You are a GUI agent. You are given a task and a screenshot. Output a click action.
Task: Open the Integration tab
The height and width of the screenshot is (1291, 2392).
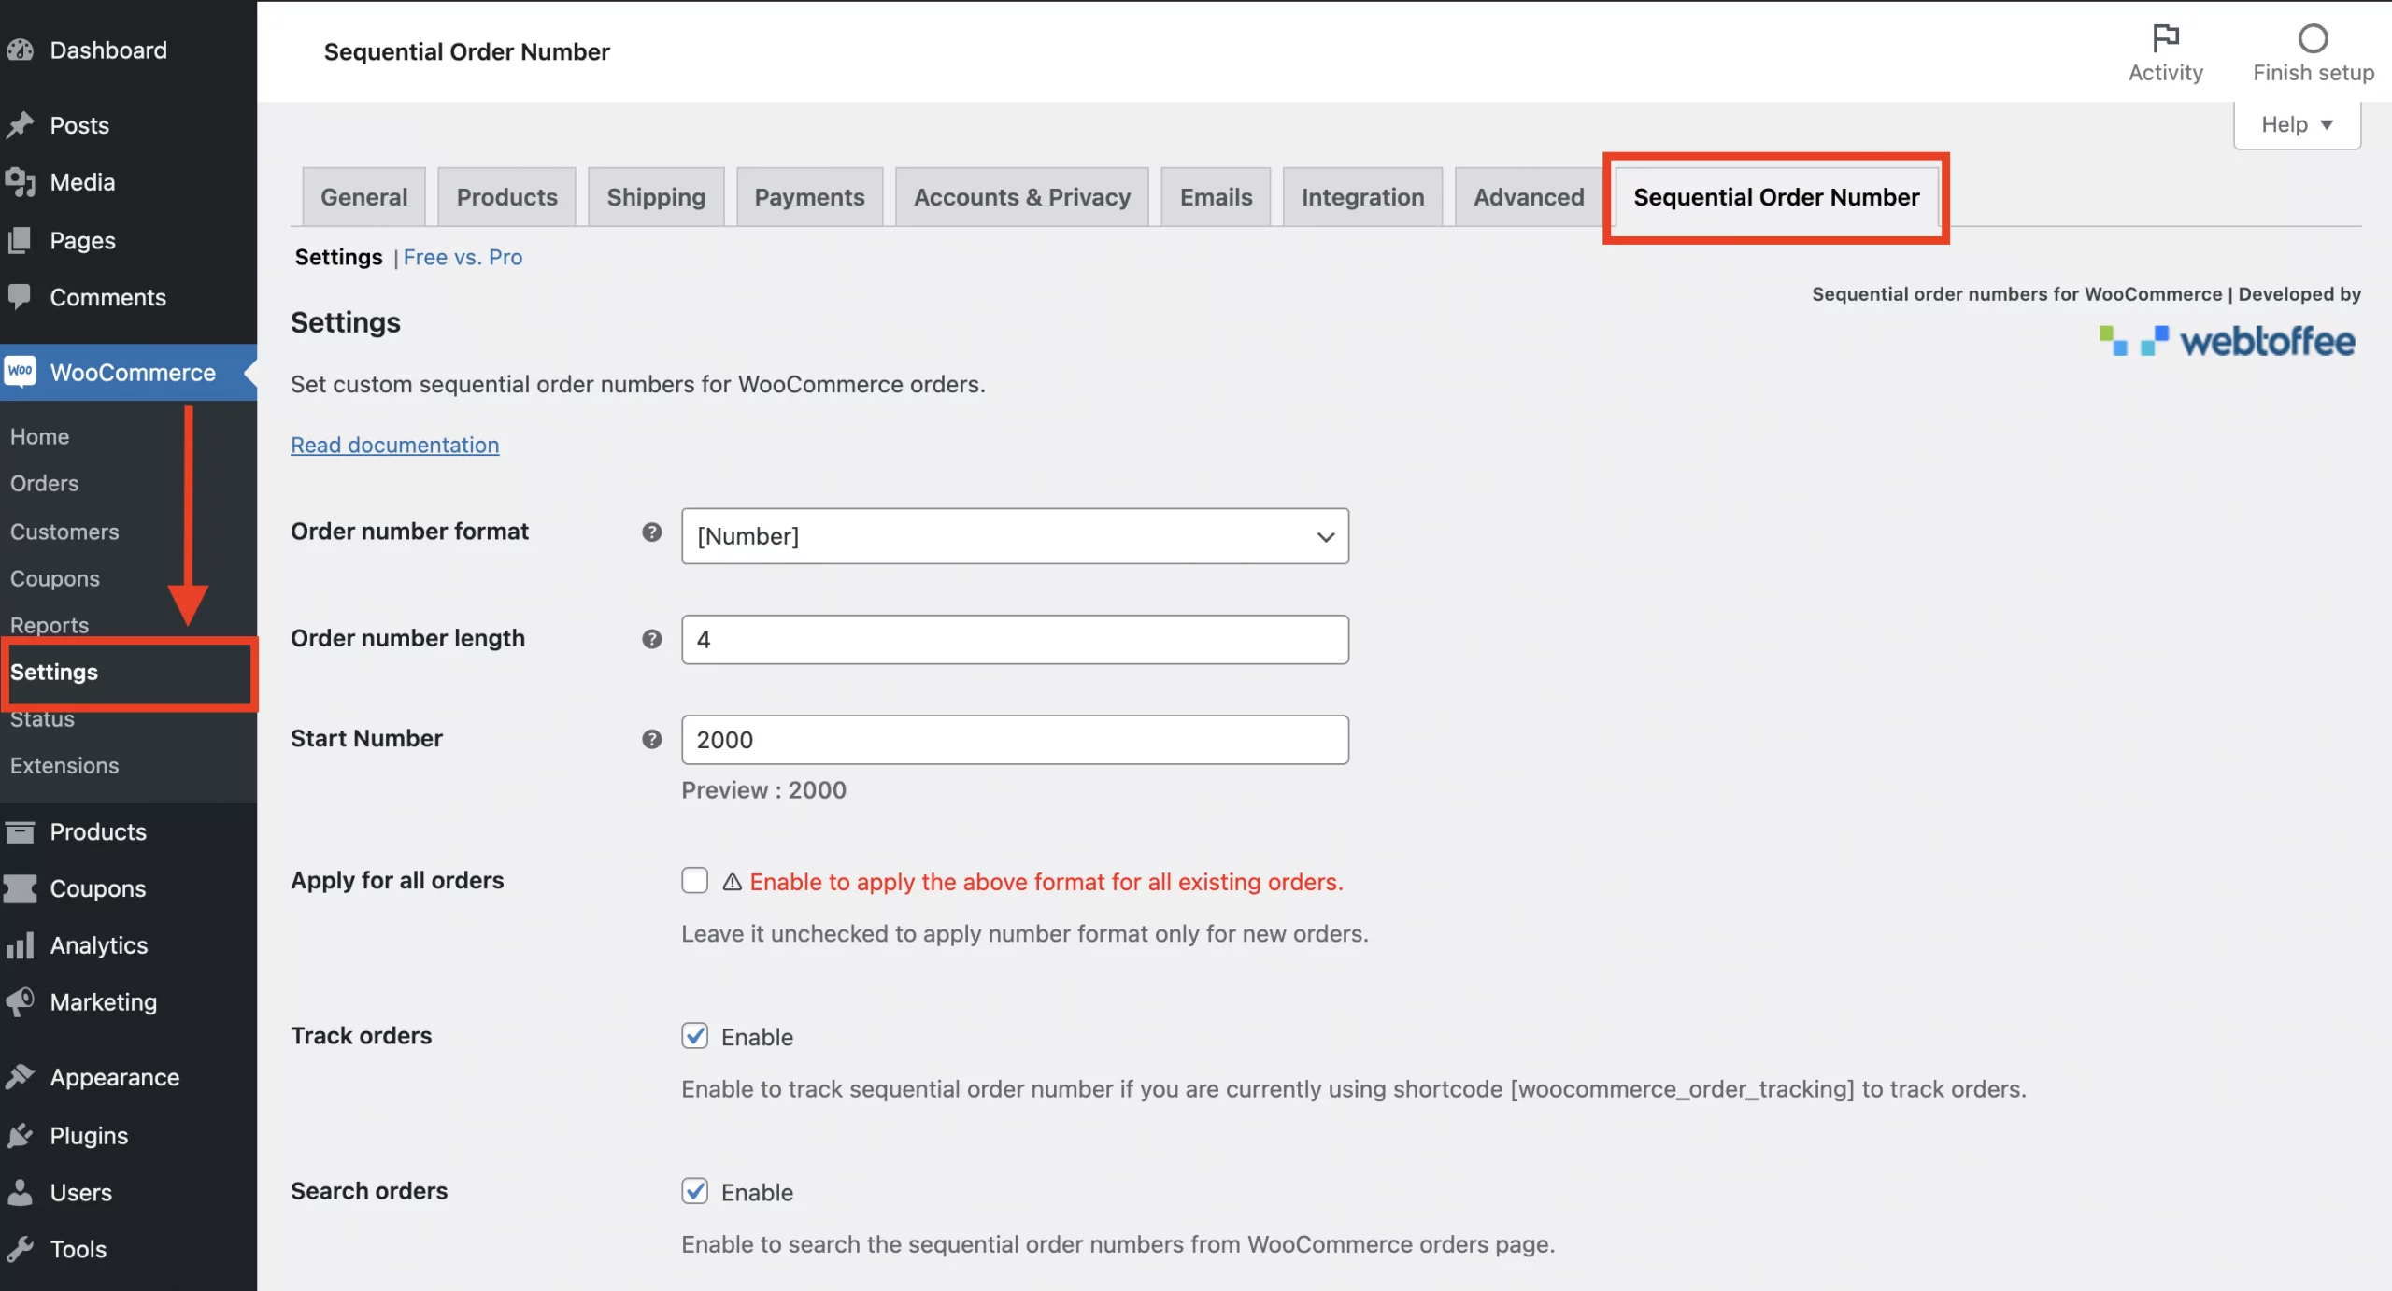click(1362, 197)
